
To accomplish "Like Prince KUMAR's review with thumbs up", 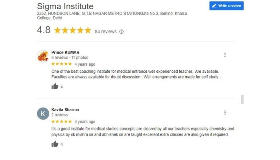I will click(55, 87).
